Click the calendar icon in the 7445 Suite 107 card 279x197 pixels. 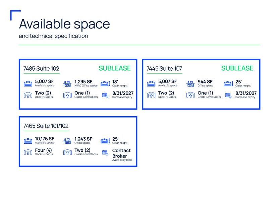click(x=228, y=95)
